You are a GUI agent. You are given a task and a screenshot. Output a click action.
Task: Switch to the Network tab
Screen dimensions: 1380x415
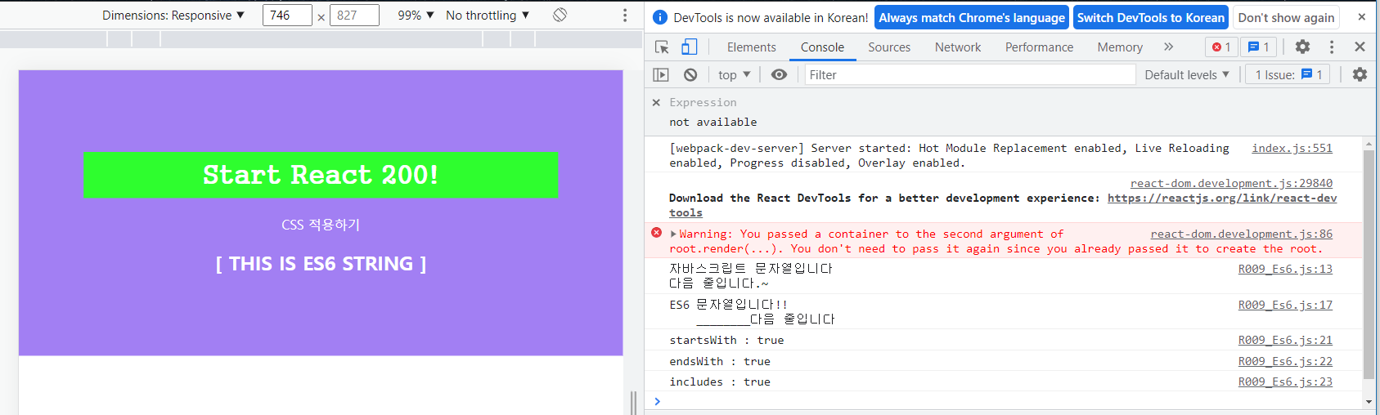[958, 47]
